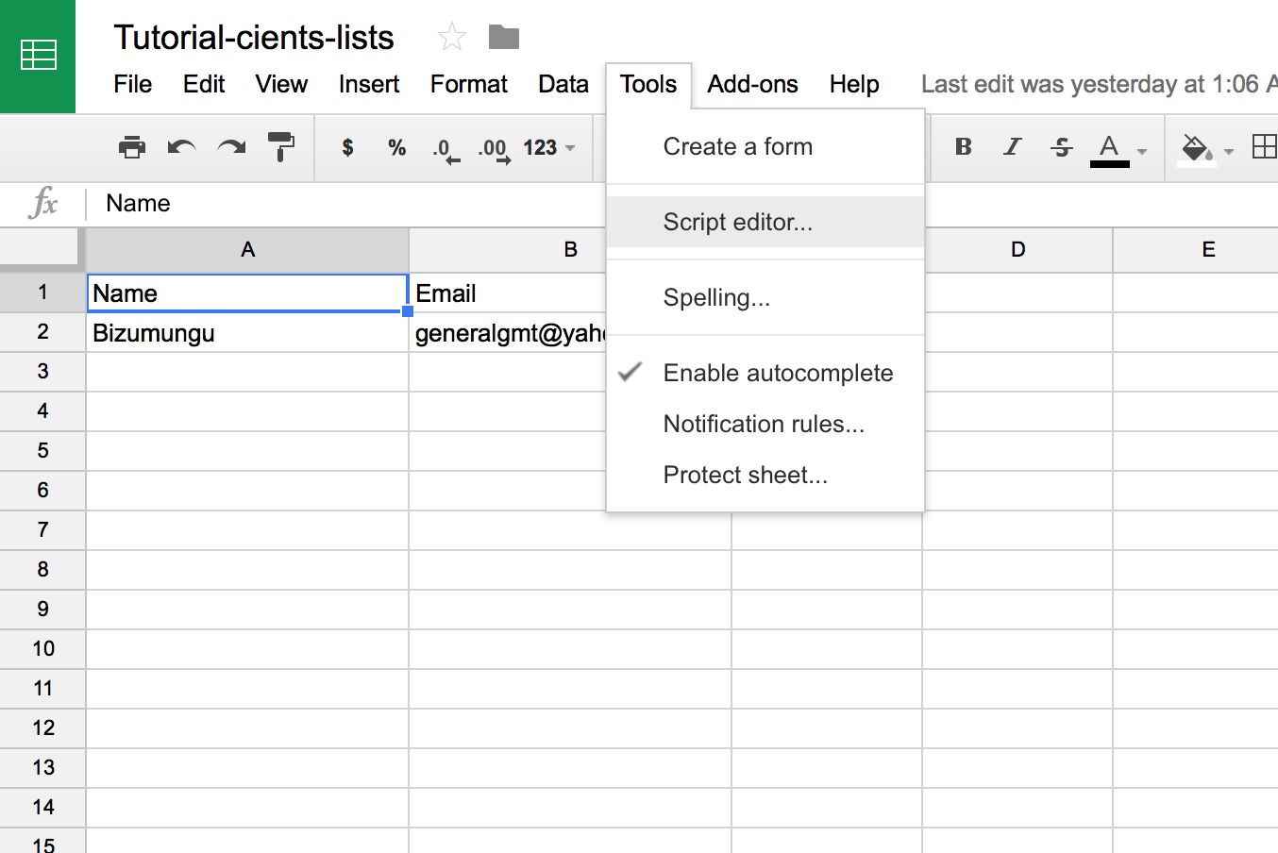The width and height of the screenshot is (1278, 853).
Task: Click the Print icon in the toolbar
Action: pos(132,147)
